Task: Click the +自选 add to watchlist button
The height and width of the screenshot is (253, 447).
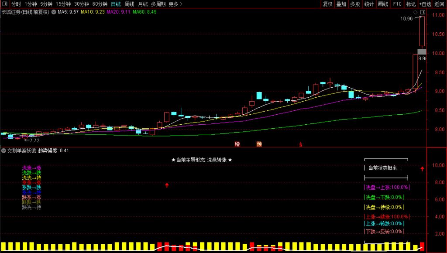Action: click(x=425, y=4)
